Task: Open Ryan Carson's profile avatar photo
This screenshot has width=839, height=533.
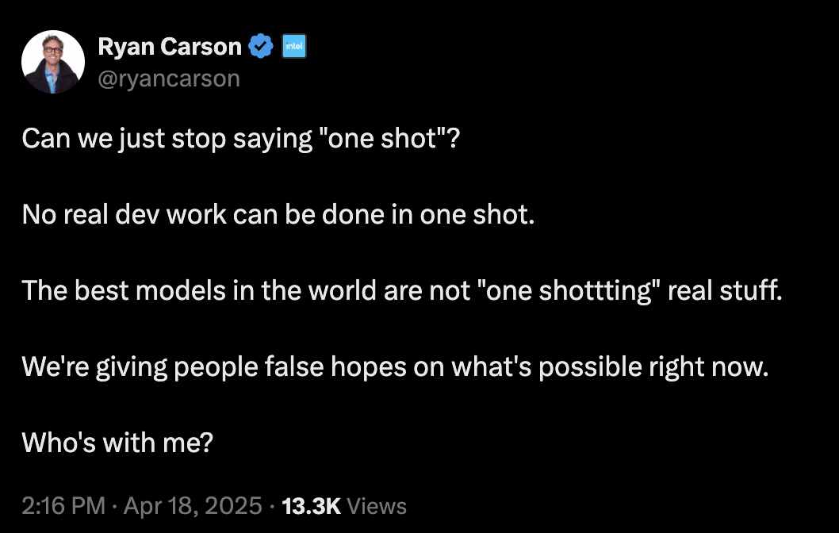Action: coord(53,62)
